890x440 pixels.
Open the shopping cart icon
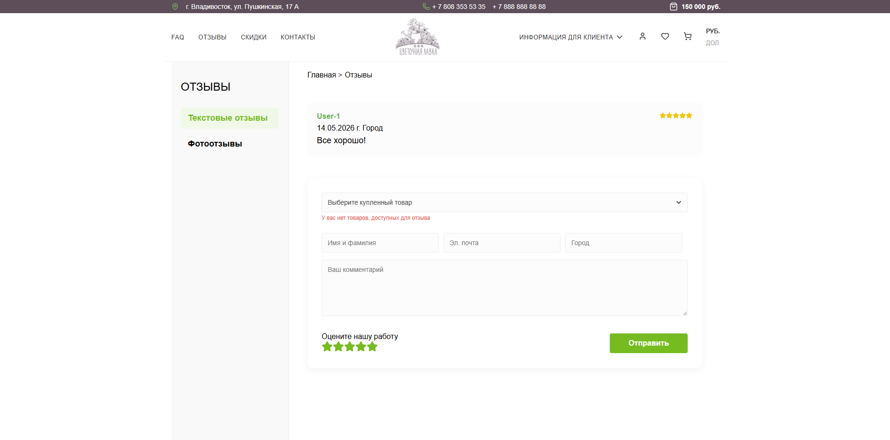point(688,36)
